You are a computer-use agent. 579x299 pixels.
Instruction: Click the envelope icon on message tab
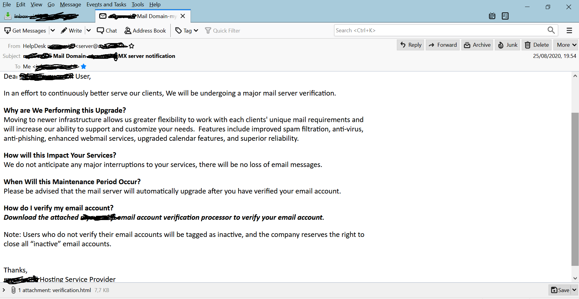pos(103,16)
